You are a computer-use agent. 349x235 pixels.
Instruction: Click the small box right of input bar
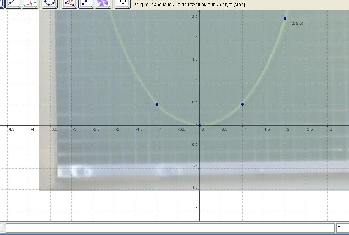tap(343, 228)
